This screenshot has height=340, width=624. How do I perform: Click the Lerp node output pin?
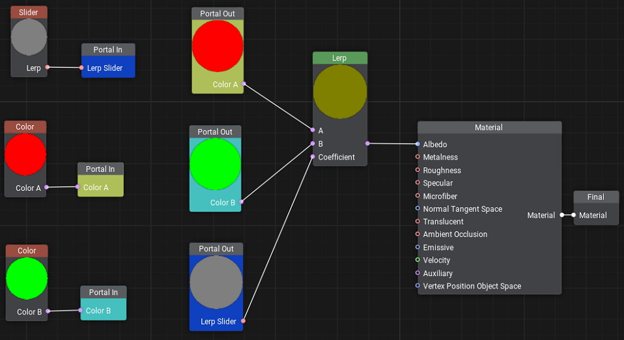(367, 143)
